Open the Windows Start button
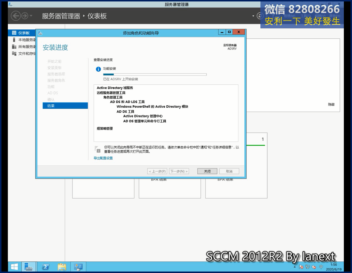 coord(14,267)
